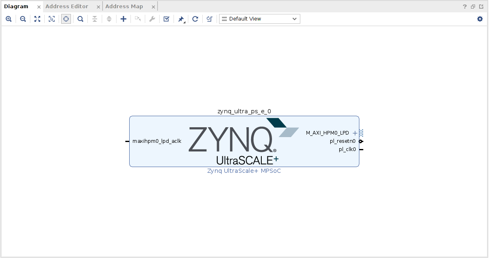The width and height of the screenshot is (489, 259).
Task: Click the Optimize Routing icon
Action: [x=210, y=19]
